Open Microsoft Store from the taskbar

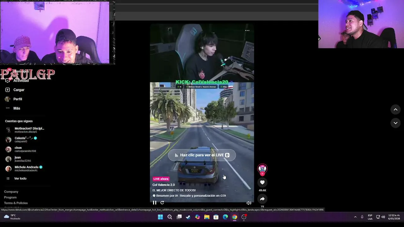(216, 217)
